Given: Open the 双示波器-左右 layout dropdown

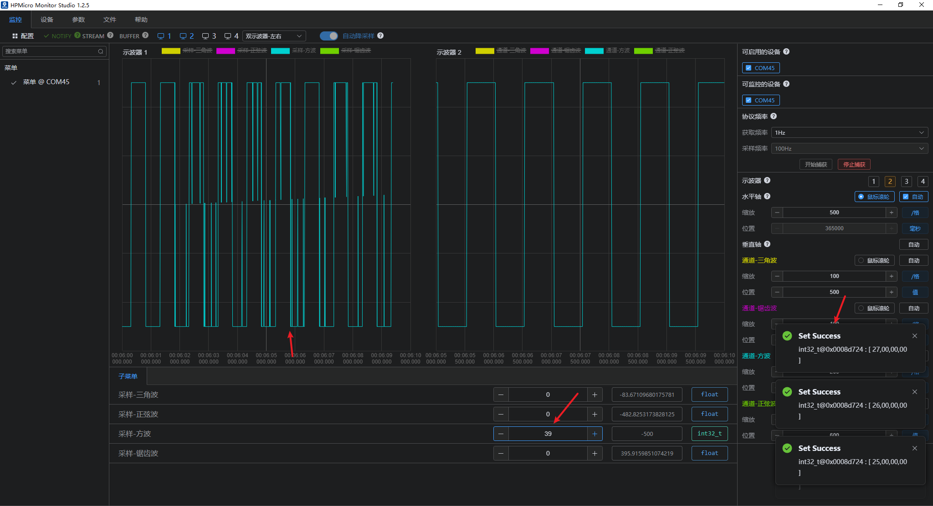Looking at the screenshot, I should click(x=274, y=36).
